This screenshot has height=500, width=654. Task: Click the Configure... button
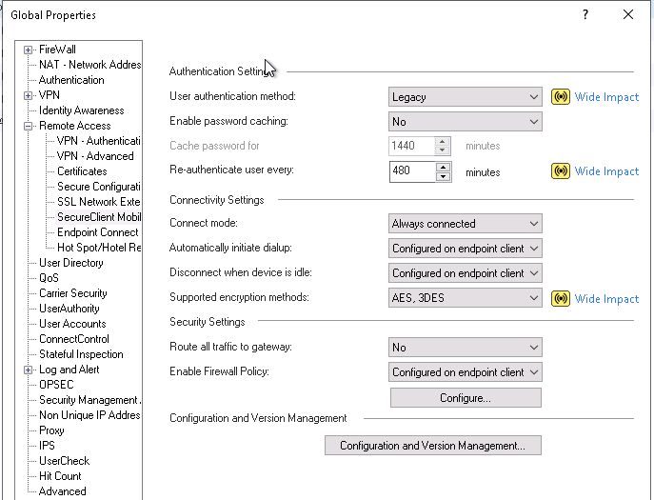click(465, 397)
